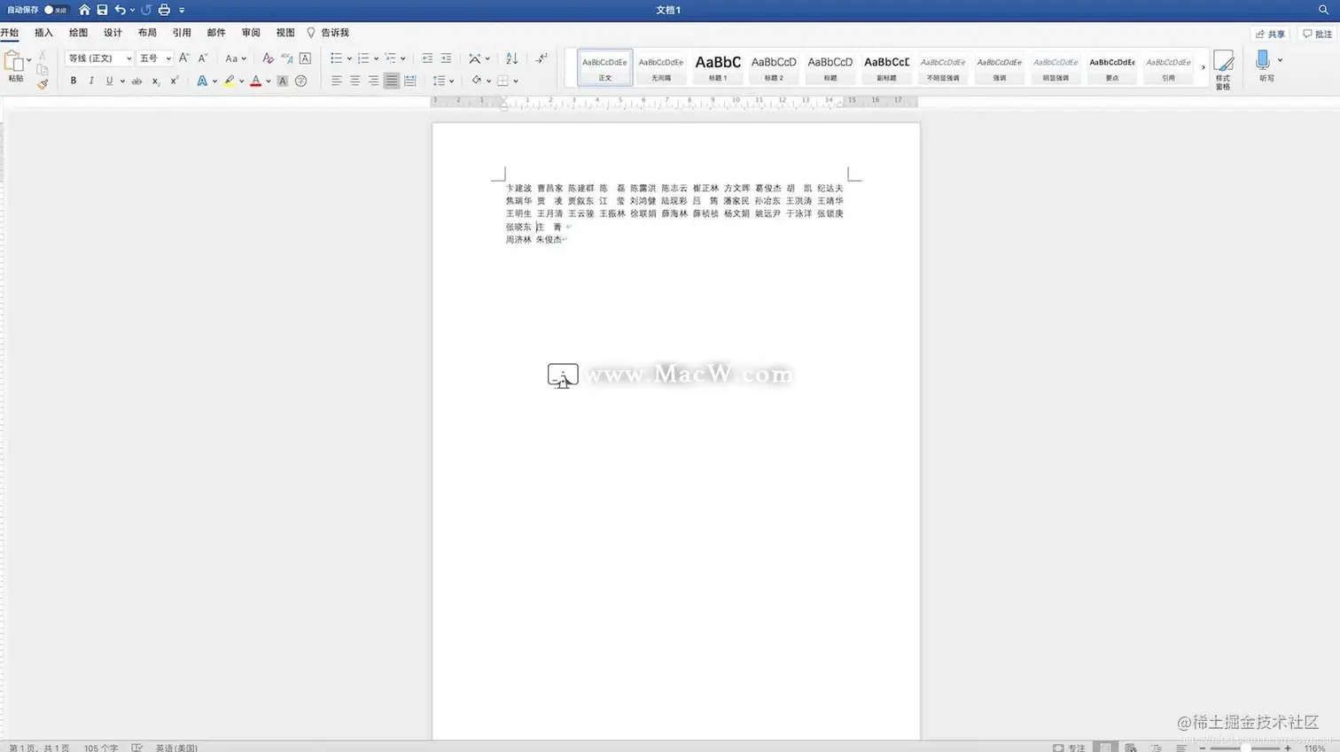The height and width of the screenshot is (752, 1340).
Task: Click the 共享 share button
Action: (x=1270, y=34)
